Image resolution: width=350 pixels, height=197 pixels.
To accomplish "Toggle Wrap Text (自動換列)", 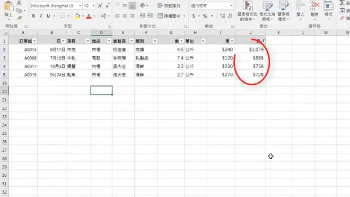I will tap(169, 6).
